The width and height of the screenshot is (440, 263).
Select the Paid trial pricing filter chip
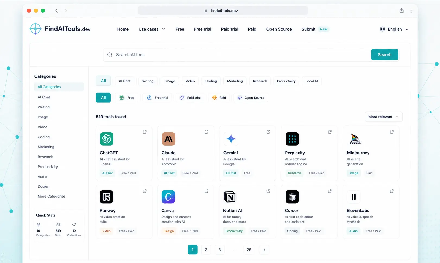(x=190, y=98)
